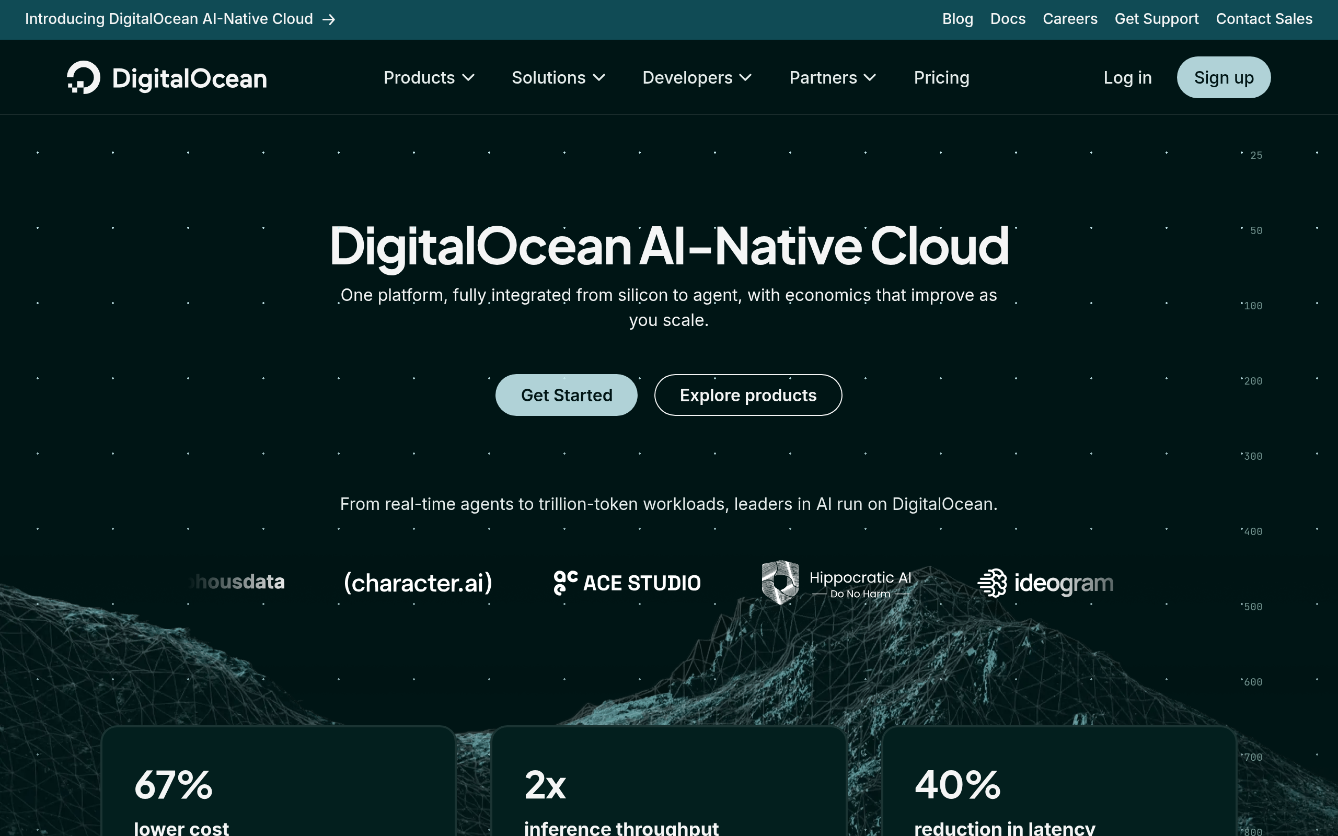Click the character.ai logo
Image resolution: width=1338 pixels, height=836 pixels.
tap(418, 583)
